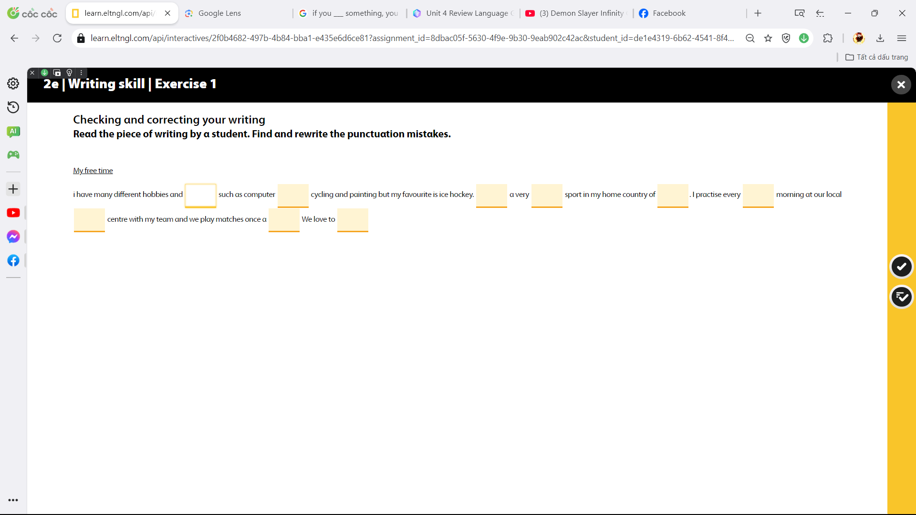Open Cốc Cốc sidebar settings gear
Viewport: 916px width, 515px height.
[13, 83]
